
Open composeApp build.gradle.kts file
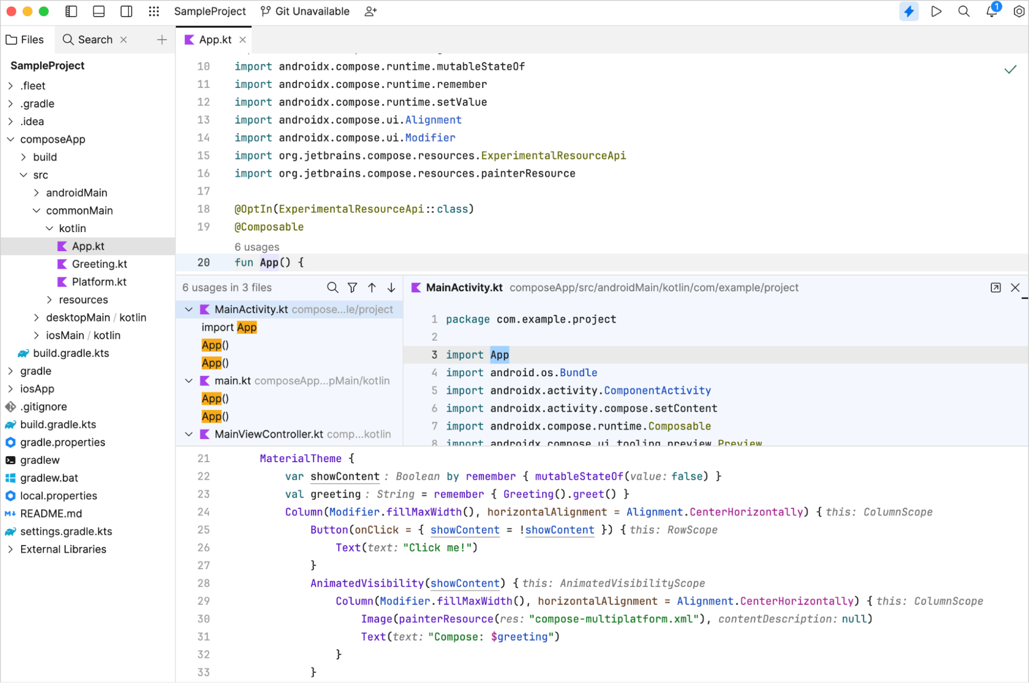click(71, 353)
